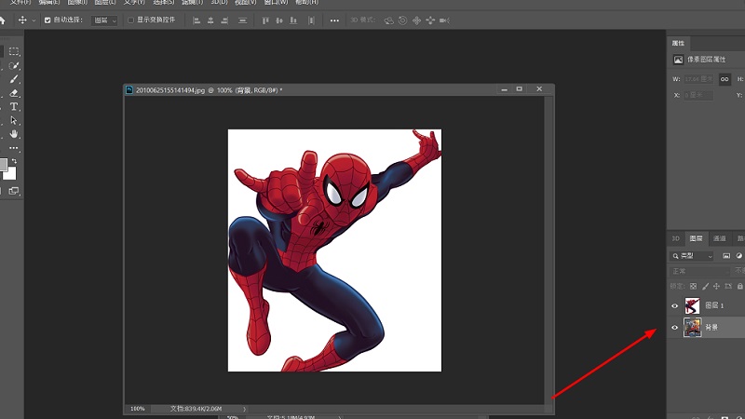Distribute vertically button in options bar
This screenshot has height=419, width=745.
243,20
